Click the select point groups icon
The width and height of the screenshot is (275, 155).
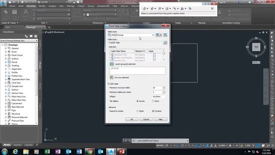(112, 64)
